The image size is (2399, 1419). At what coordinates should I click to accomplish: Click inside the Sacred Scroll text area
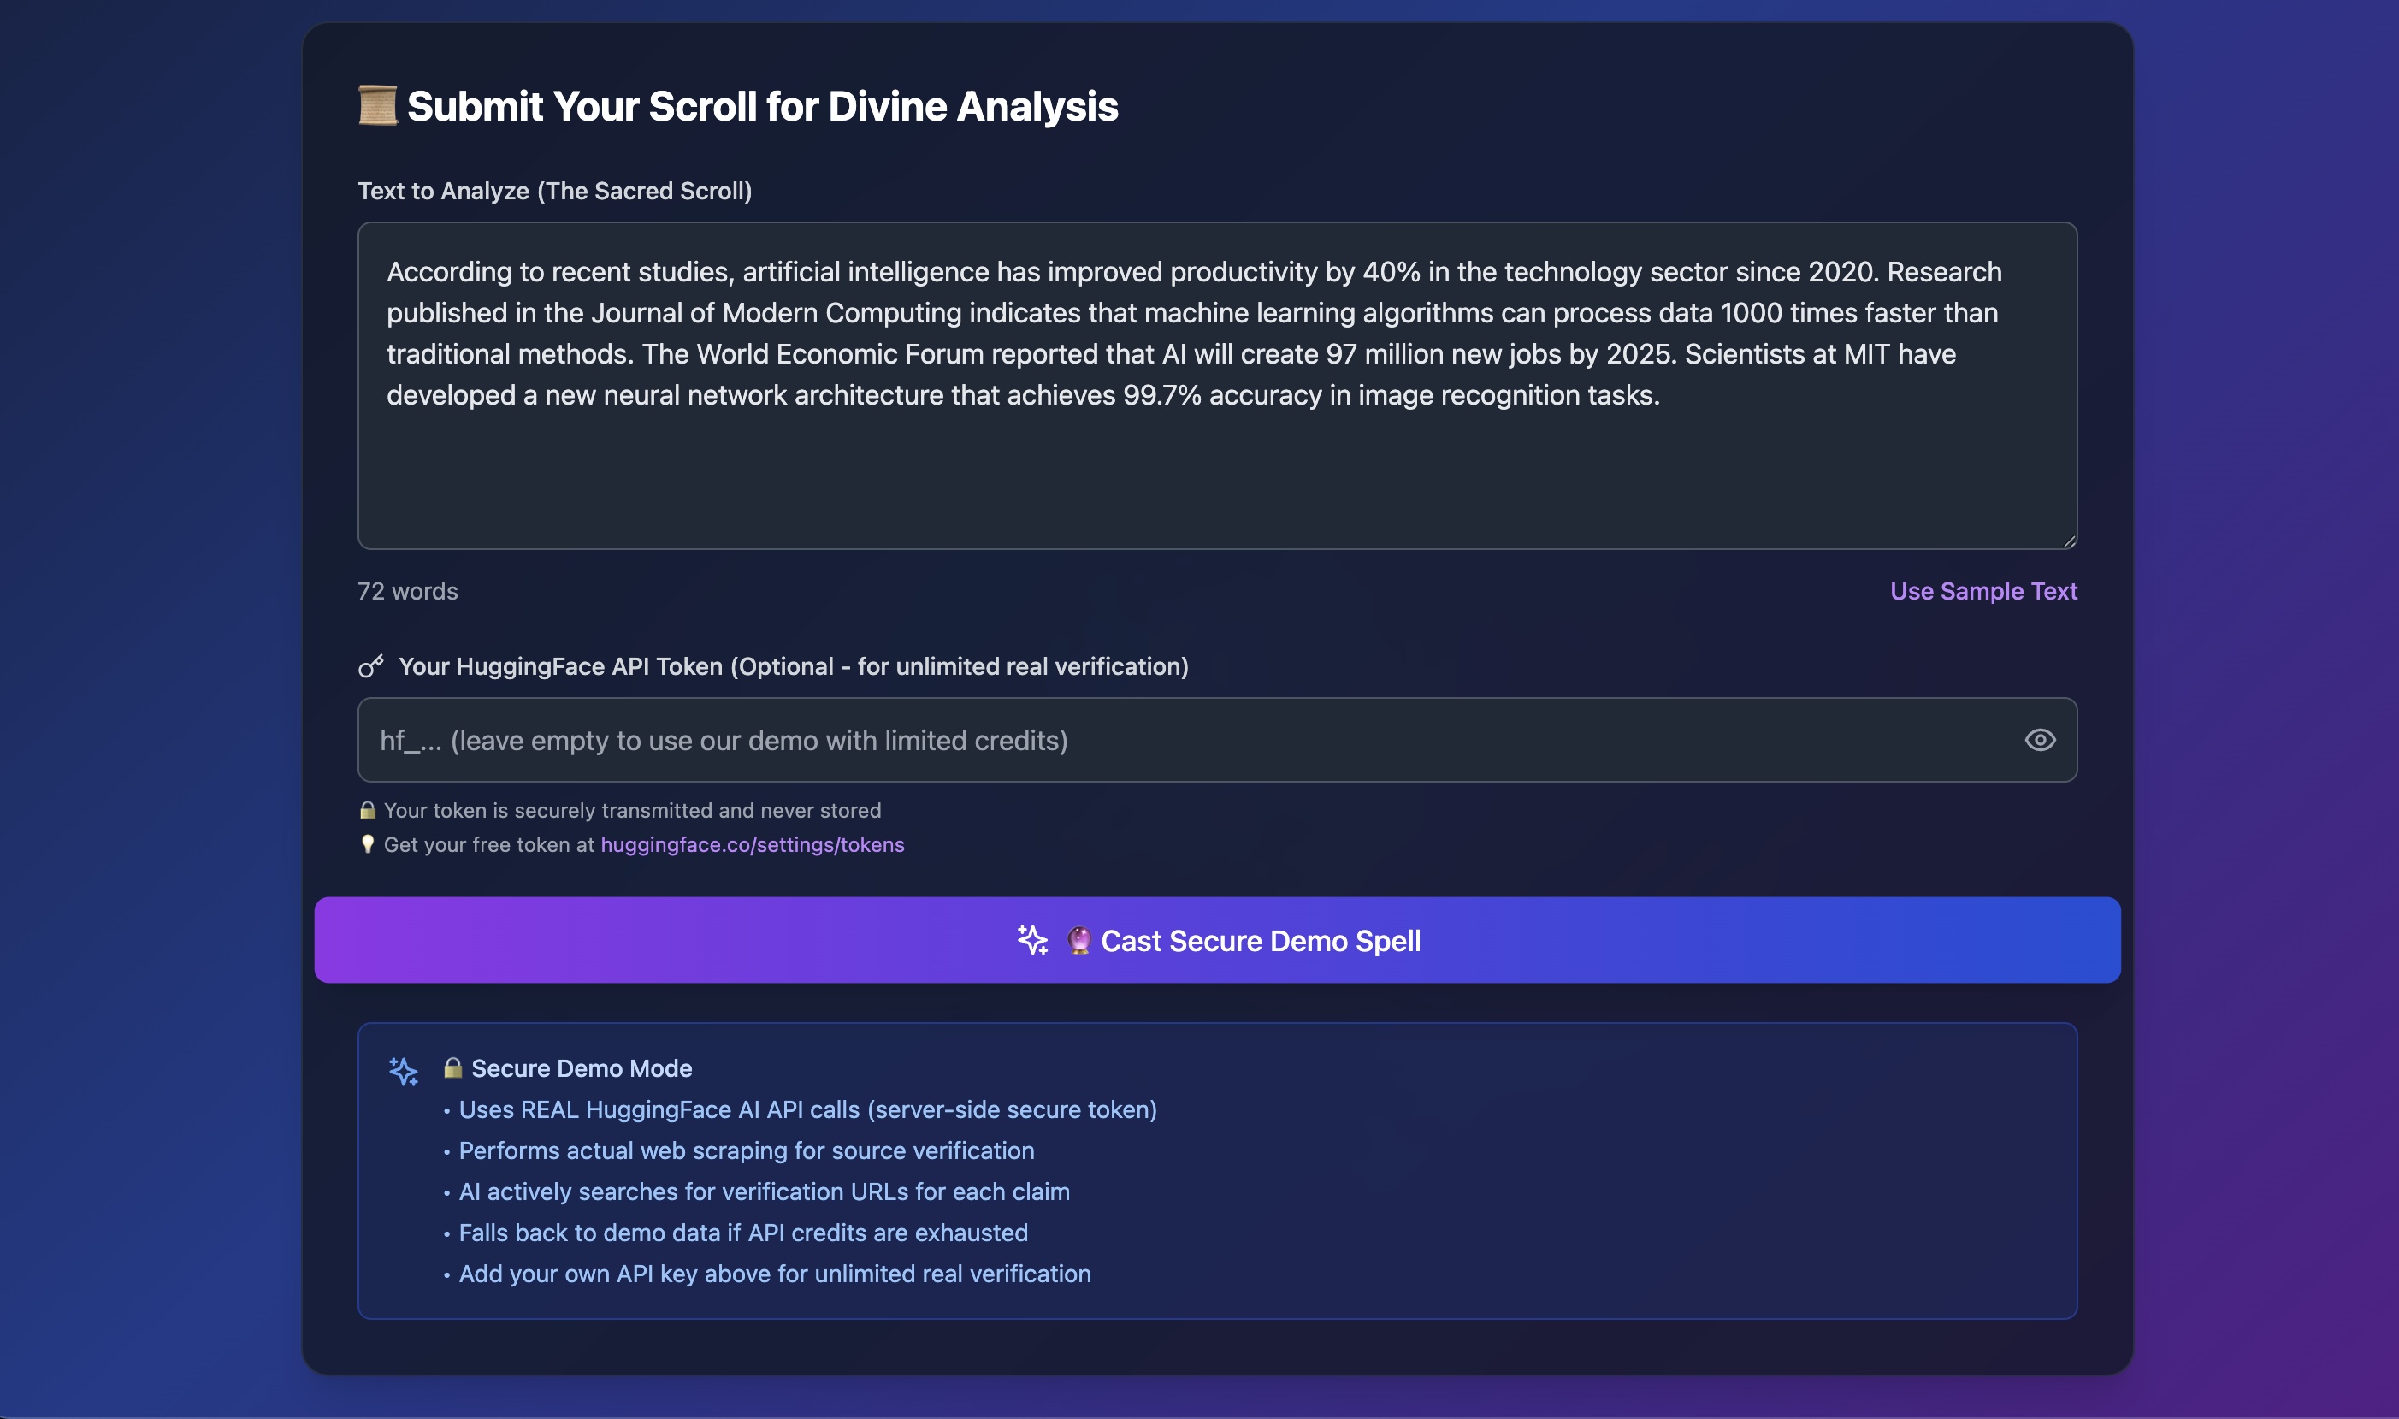(x=1214, y=469)
